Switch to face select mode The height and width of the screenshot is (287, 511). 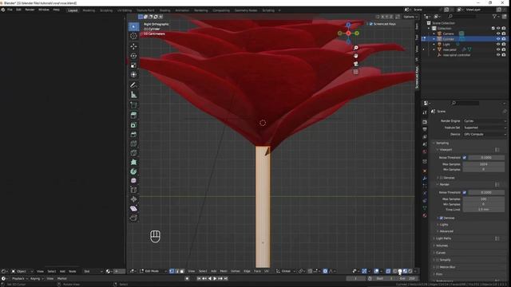pyautogui.click(x=182, y=271)
